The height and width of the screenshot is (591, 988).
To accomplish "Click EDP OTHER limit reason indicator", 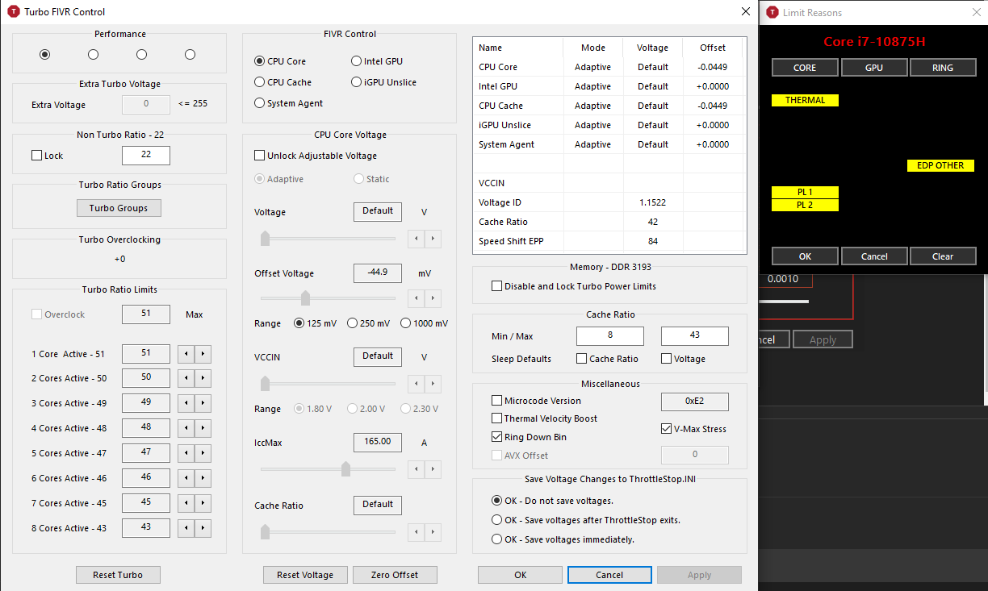I will pyautogui.click(x=940, y=165).
